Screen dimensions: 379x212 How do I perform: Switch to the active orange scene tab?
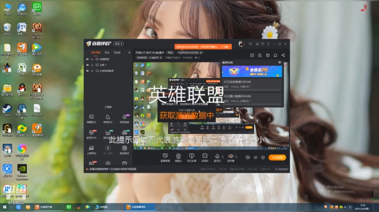click(95, 52)
